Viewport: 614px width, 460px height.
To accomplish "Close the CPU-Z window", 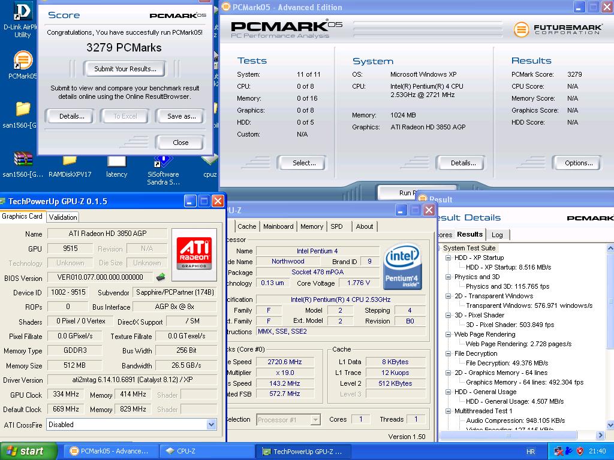I will (x=429, y=210).
